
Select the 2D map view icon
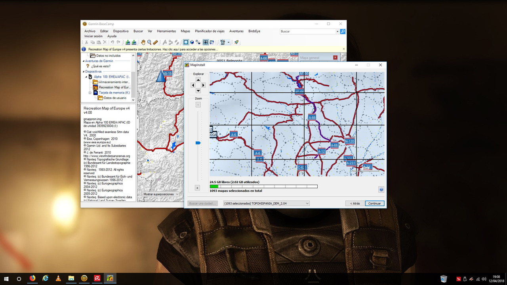185,42
